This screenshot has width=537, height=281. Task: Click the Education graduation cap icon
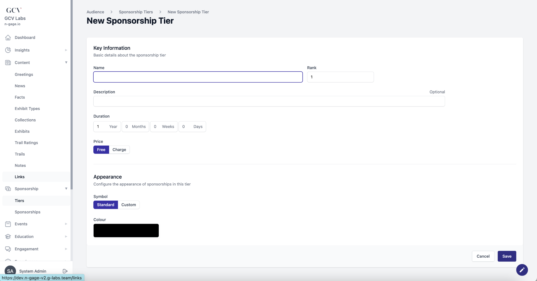(8, 236)
